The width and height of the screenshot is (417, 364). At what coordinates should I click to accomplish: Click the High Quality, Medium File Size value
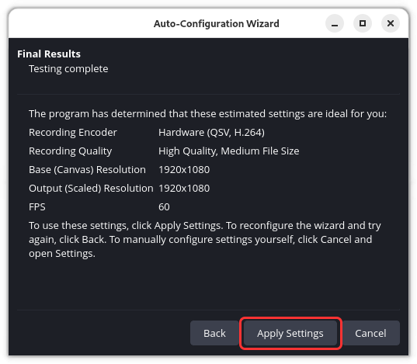[229, 151]
